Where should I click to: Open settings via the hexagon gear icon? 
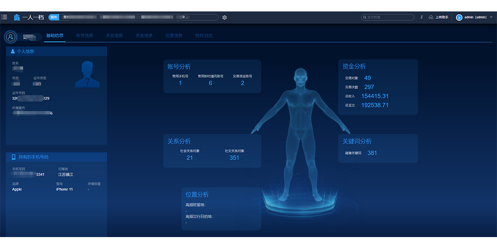(x=224, y=17)
